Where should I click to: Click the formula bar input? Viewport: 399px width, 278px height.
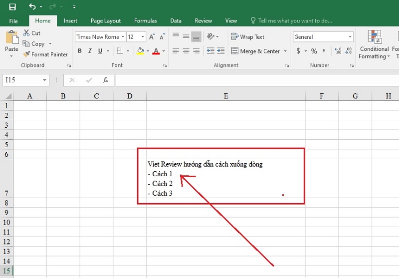(x=257, y=80)
